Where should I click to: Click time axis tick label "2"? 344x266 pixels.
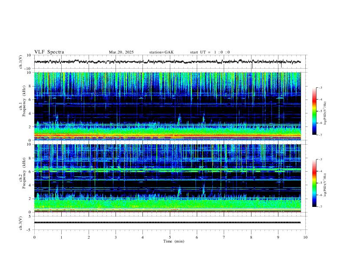click(89, 237)
